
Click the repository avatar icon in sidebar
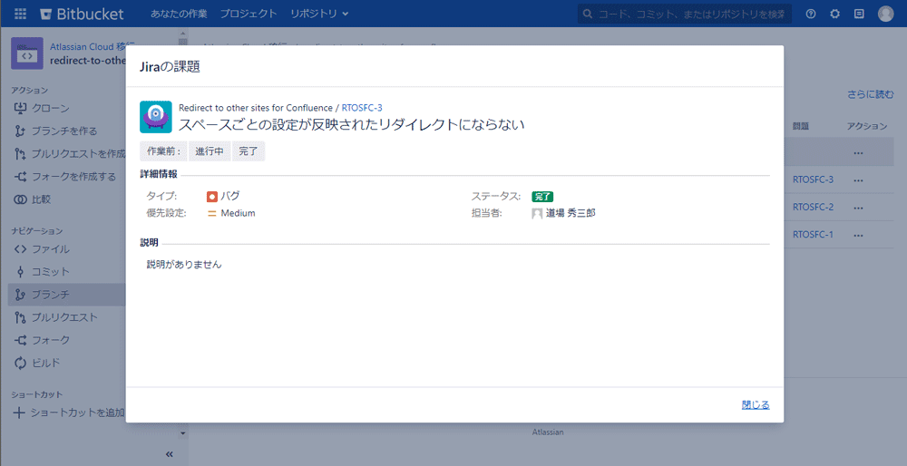point(27,53)
